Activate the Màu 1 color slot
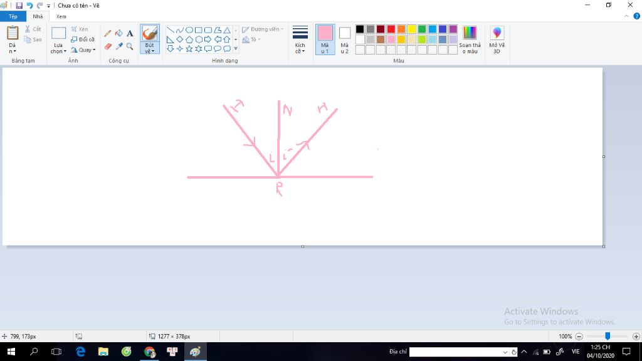642x361 pixels. click(x=325, y=39)
